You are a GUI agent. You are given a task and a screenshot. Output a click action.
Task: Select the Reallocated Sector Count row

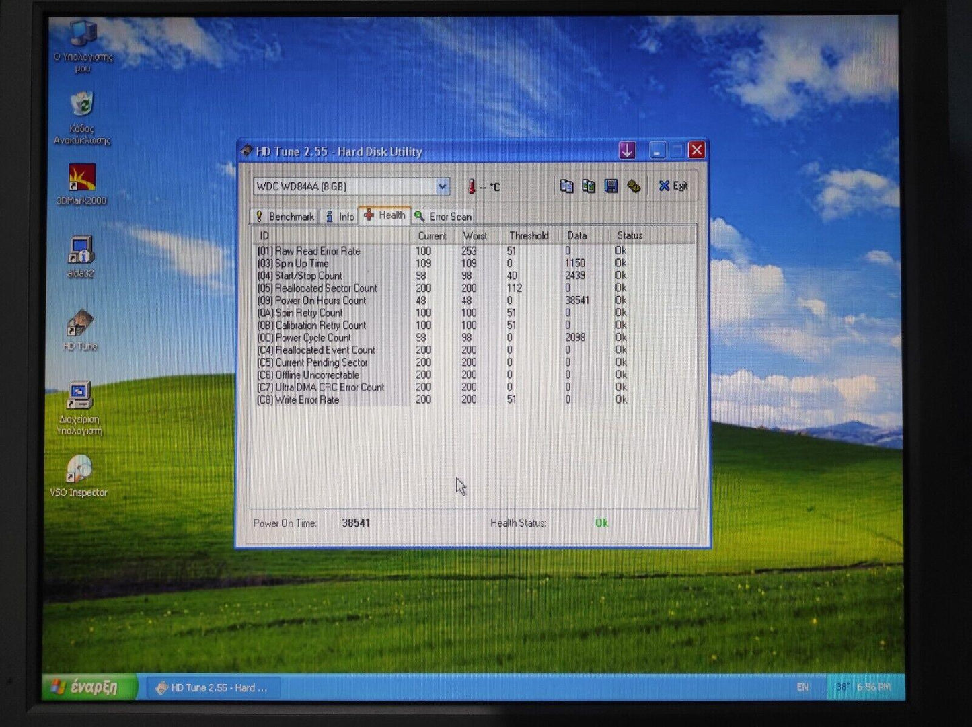pyautogui.click(x=326, y=289)
